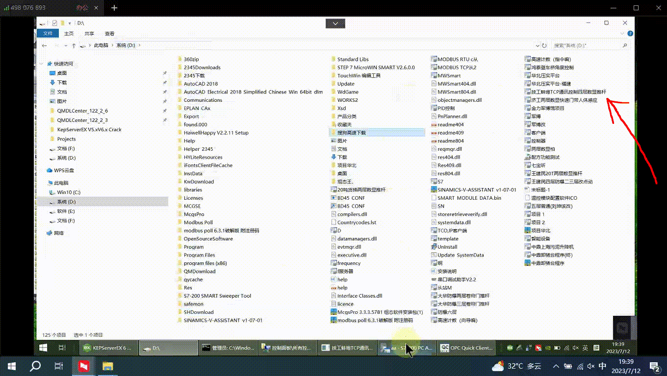Click the properties checkmark icon in title bar

(54, 23)
